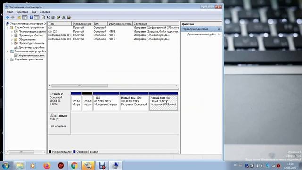Select Новый том (D:) 202,48 ГБ partition
302x170 pixels.
click(134, 102)
